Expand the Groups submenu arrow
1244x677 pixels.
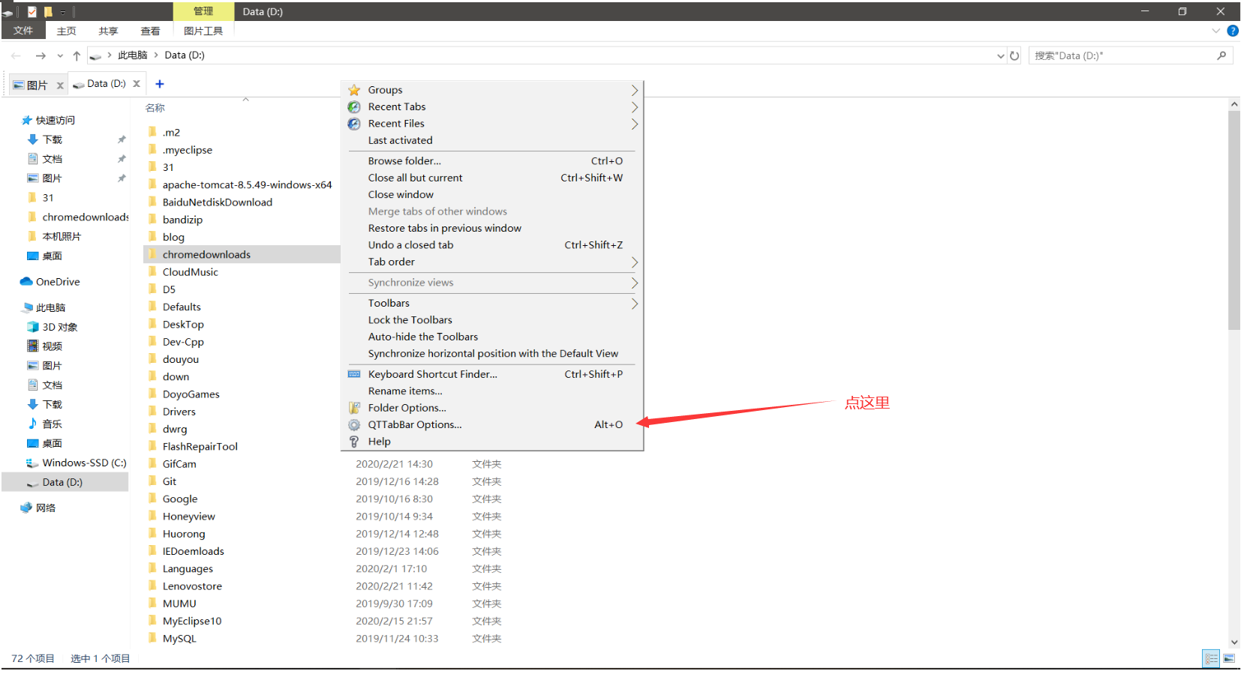(635, 90)
